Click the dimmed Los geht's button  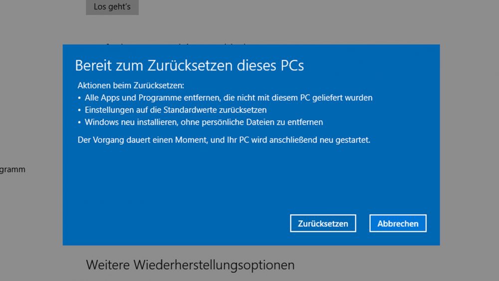click(x=112, y=7)
